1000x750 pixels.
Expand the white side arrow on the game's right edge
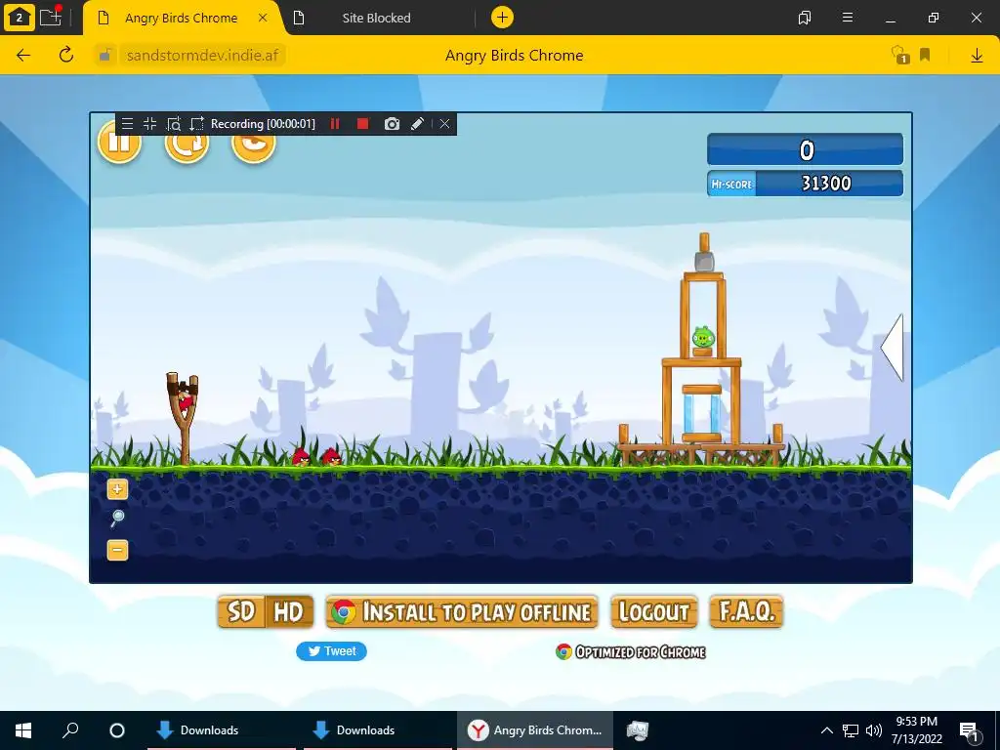point(893,348)
